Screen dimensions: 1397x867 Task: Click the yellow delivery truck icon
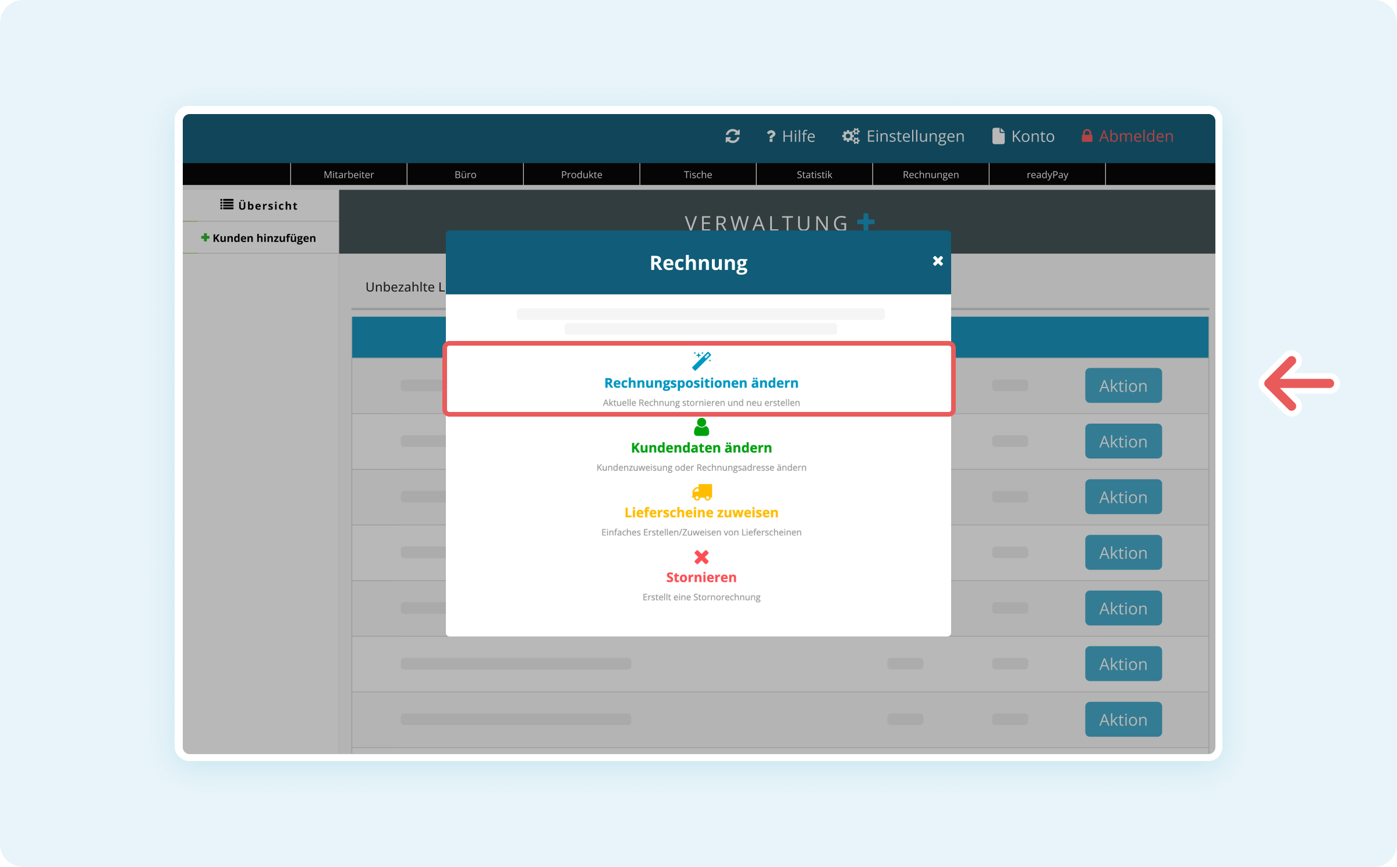tap(701, 492)
